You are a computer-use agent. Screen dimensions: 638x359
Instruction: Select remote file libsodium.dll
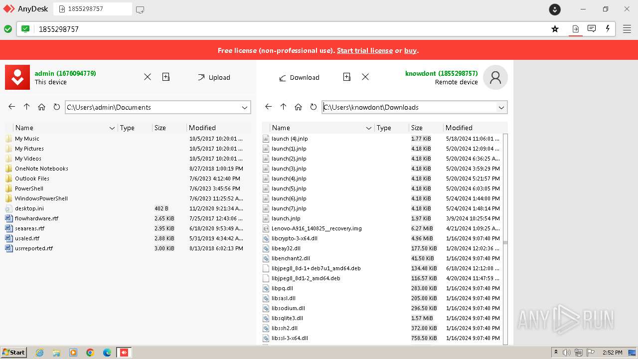(x=288, y=308)
